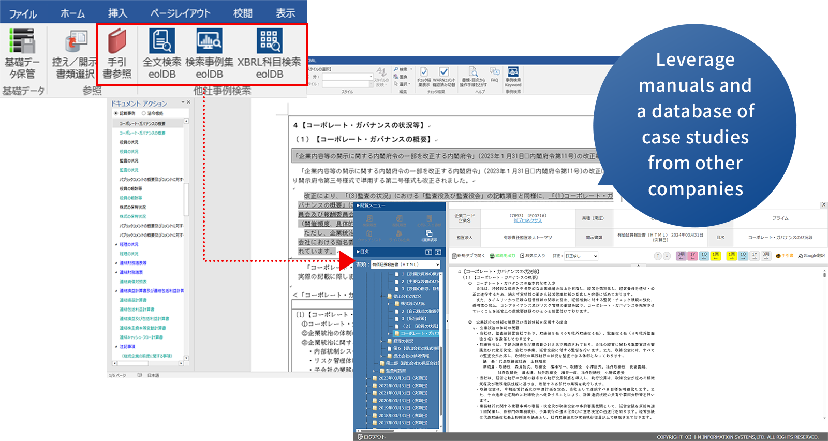
Task: Click the round up-arrow navigation button
Action: click(x=658, y=256)
